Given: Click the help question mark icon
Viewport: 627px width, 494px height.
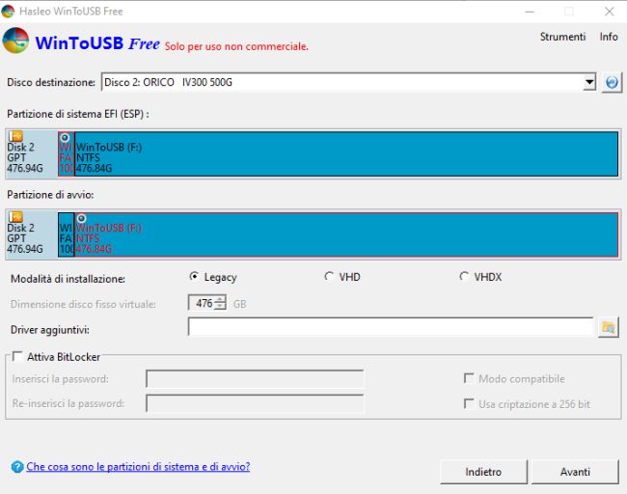Looking at the screenshot, I should [16, 467].
